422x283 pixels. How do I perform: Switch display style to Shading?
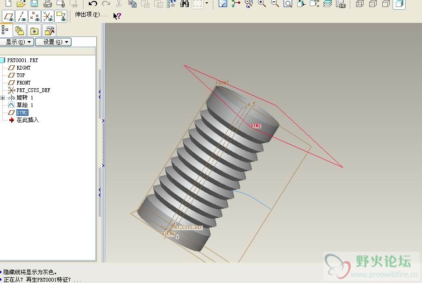399,4
